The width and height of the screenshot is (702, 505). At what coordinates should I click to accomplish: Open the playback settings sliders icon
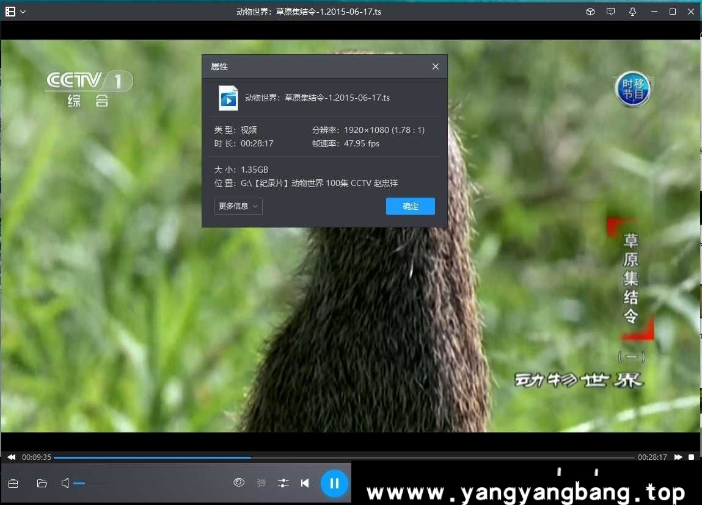(283, 482)
